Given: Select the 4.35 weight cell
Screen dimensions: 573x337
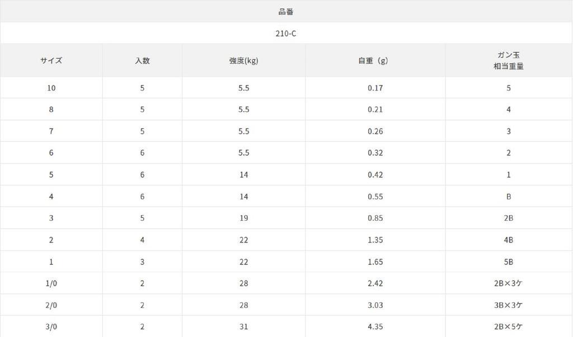Looking at the screenshot, I should [x=375, y=327].
